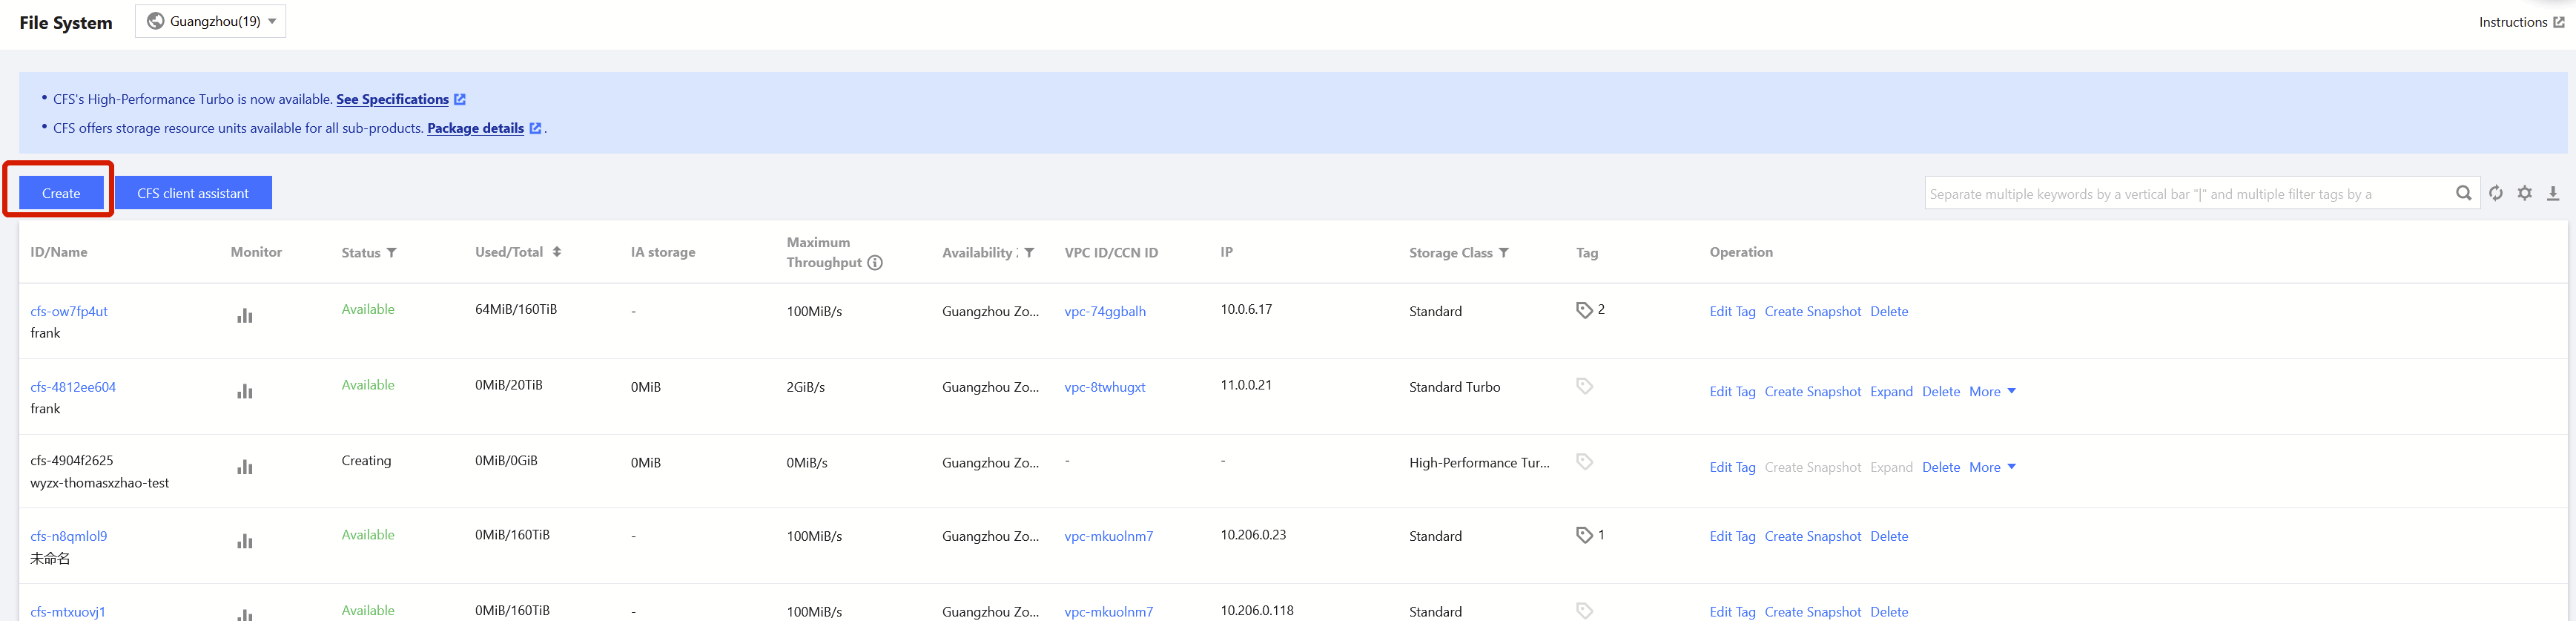Viewport: 2576px width, 621px height.
Task: Delete file system cfs-4812ee604
Action: click(1941, 392)
